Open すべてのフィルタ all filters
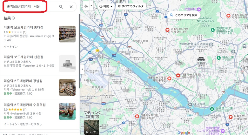Viewport: 248px width, 135px height. click(131, 6)
